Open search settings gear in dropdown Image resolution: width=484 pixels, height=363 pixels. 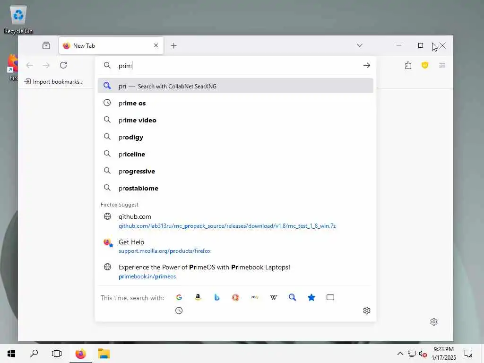pos(367,311)
